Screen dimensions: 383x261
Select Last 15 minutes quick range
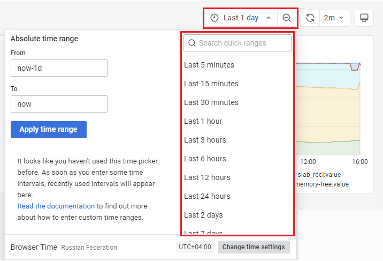211,84
